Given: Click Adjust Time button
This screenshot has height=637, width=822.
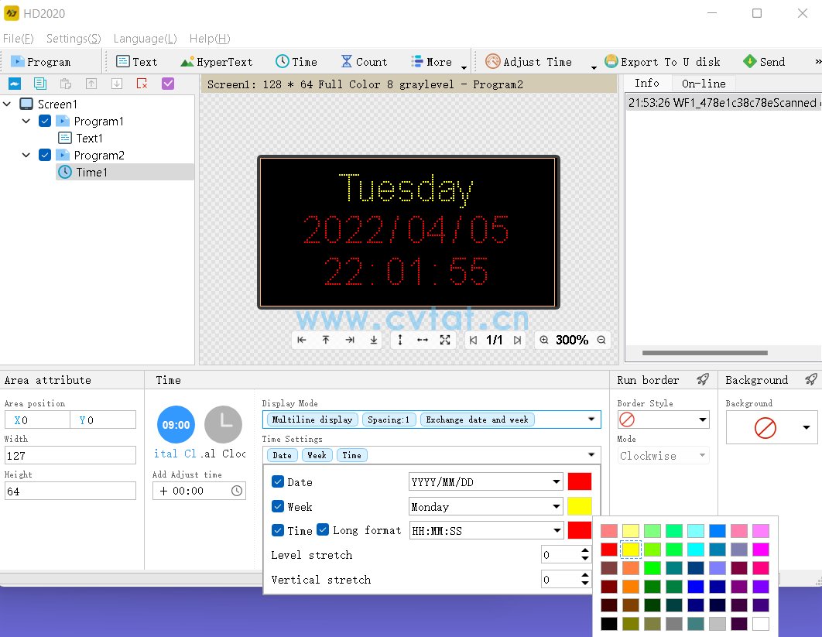Looking at the screenshot, I should [x=529, y=62].
